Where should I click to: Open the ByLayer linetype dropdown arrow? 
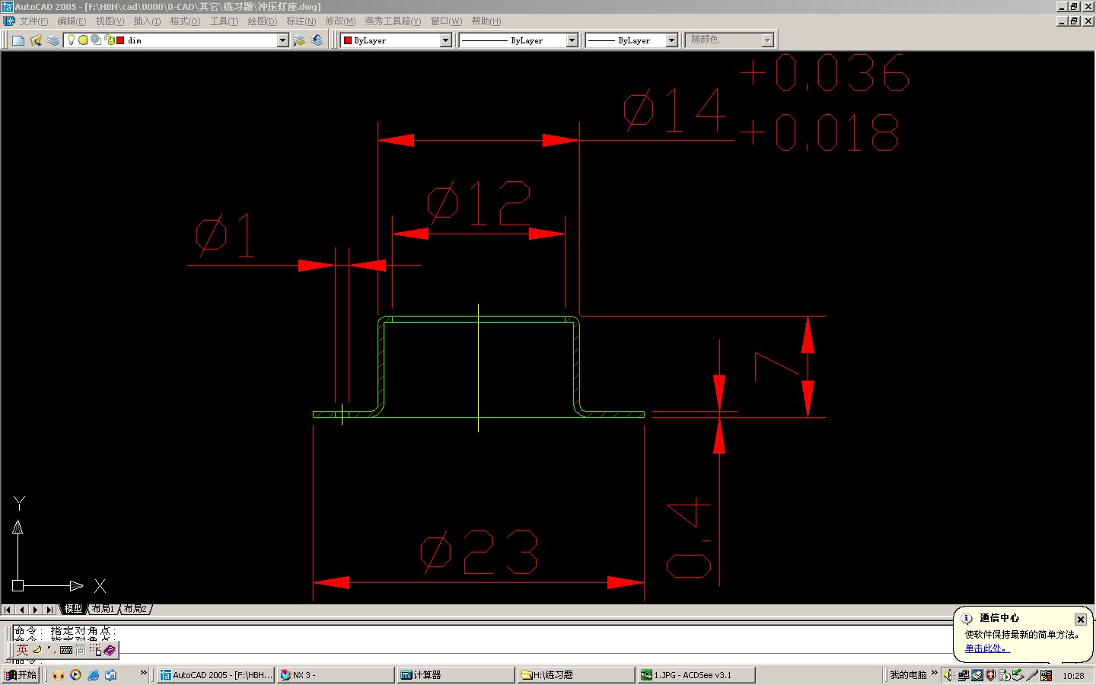(x=572, y=40)
